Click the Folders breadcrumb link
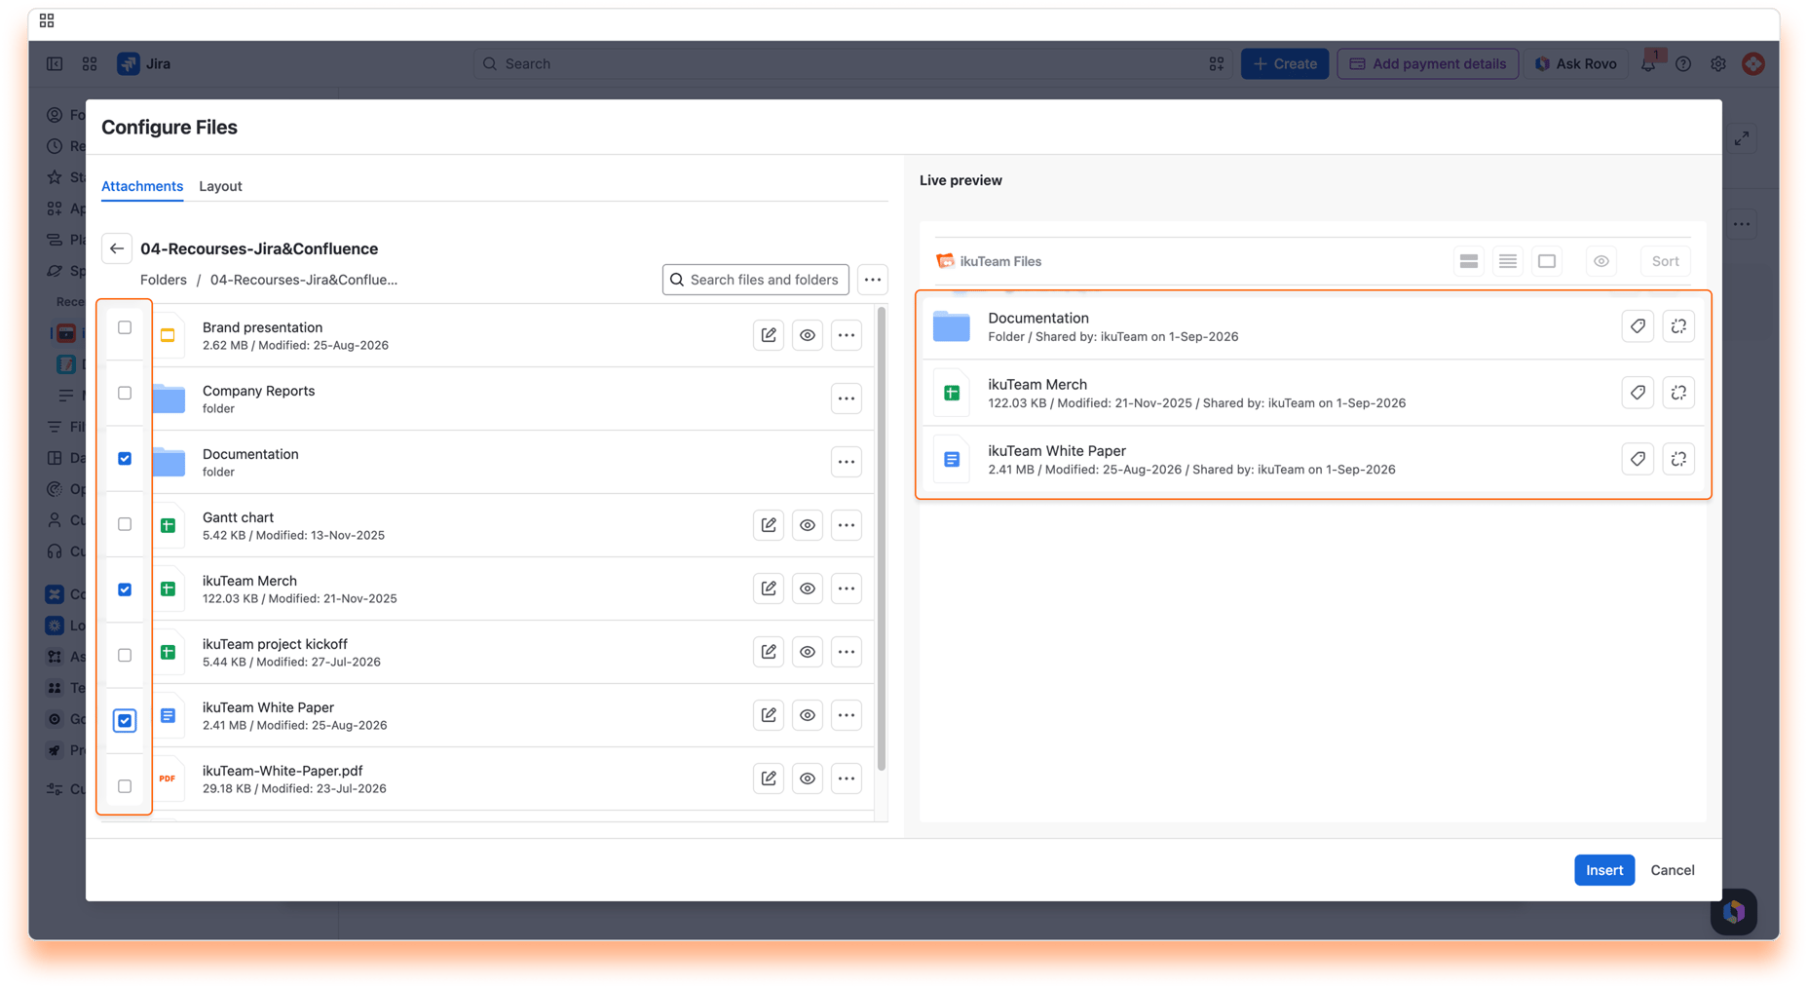 click(163, 280)
